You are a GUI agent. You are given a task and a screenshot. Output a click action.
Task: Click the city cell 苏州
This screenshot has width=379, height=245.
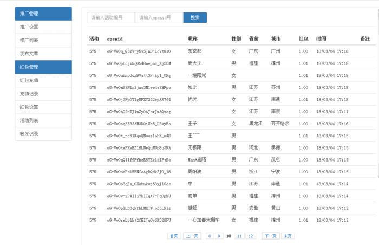click(x=276, y=87)
